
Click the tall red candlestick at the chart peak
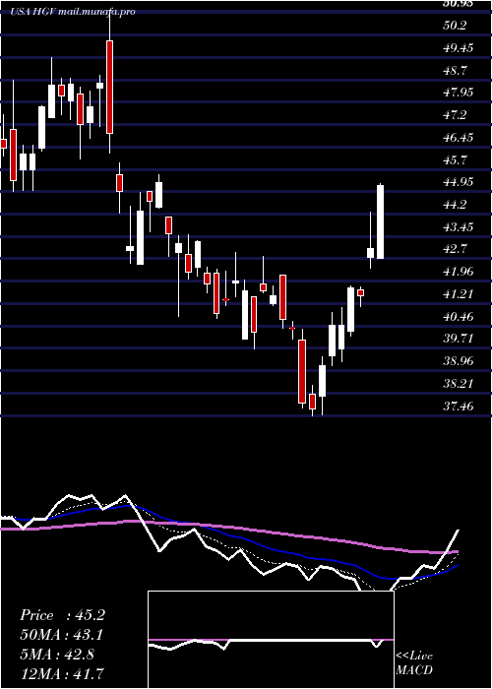[110, 87]
